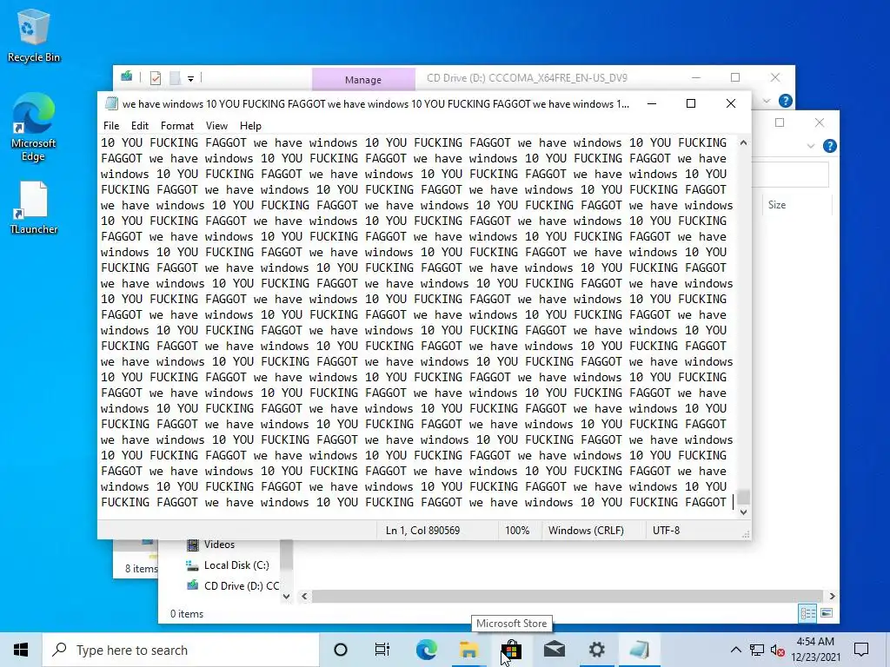This screenshot has height=667, width=890.
Task: Click horizontal scrollbar left arrow in Explorer
Action: [305, 596]
